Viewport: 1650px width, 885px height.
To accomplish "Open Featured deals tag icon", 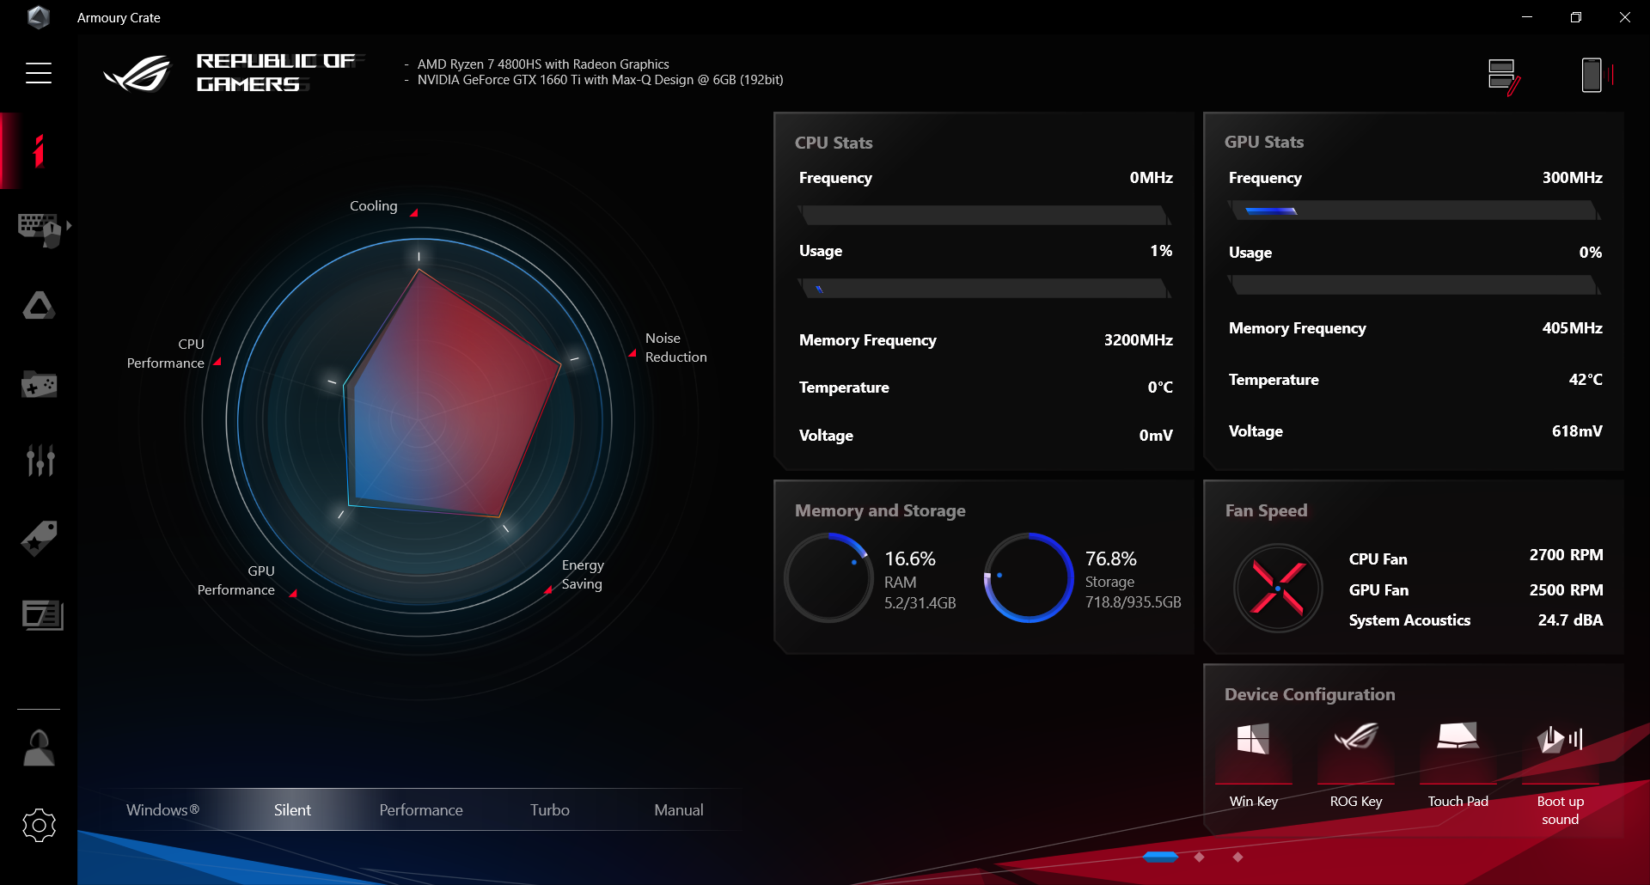I will (x=39, y=538).
